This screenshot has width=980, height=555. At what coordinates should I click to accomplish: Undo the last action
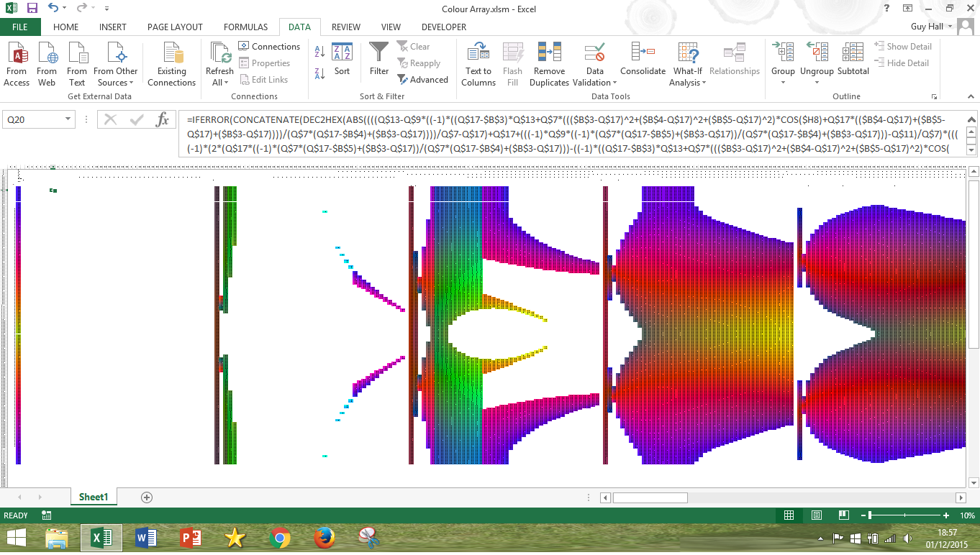click(53, 8)
